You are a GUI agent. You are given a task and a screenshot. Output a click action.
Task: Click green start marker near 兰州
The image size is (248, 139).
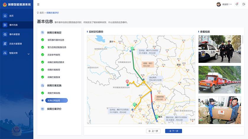[x=132, y=48]
